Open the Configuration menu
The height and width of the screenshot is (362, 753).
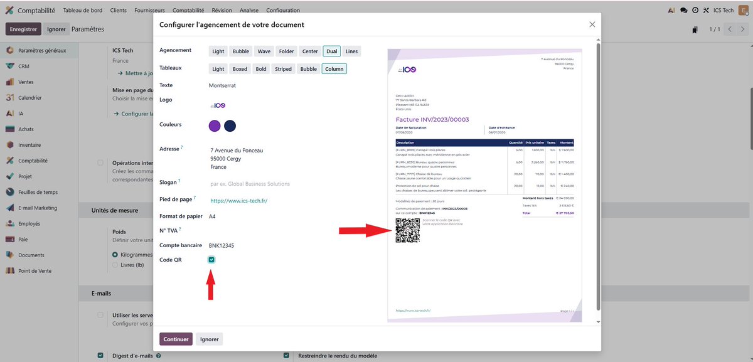[283, 11]
